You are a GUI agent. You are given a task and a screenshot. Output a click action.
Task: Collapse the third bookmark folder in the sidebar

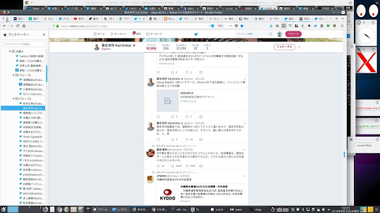[x=14, y=99]
